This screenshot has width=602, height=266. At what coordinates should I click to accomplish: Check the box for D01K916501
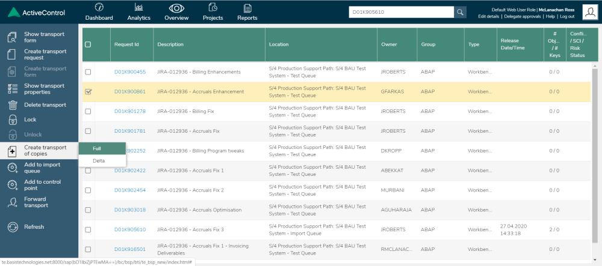click(88, 249)
